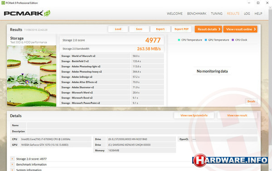Switch to the Tuning tab
Viewport: 272px width, 171px height.
217,14
